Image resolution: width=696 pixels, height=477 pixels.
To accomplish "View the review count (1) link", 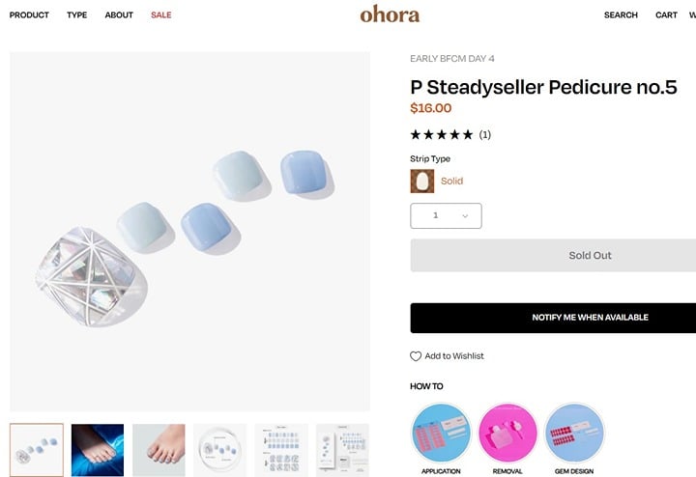I will point(484,135).
